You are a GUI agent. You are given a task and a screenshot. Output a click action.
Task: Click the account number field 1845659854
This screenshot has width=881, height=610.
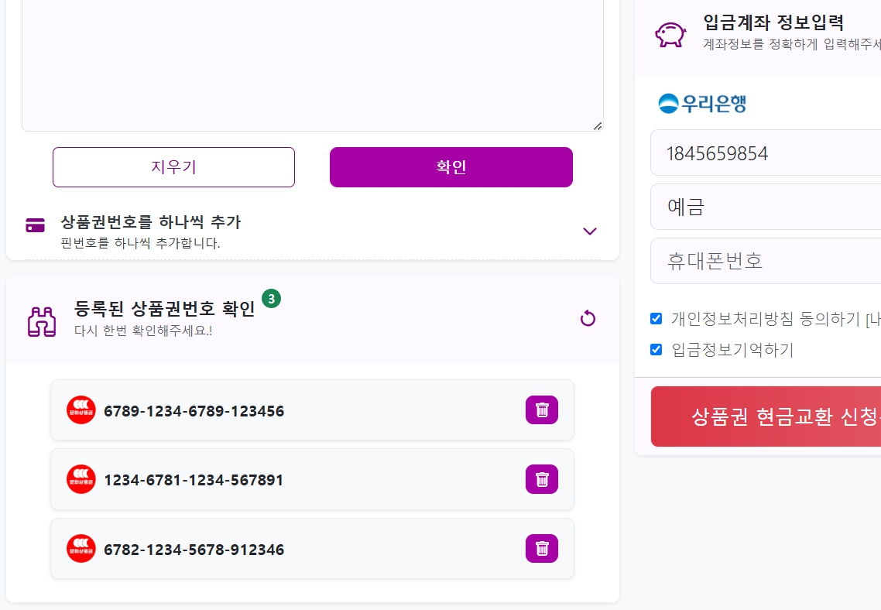766,152
